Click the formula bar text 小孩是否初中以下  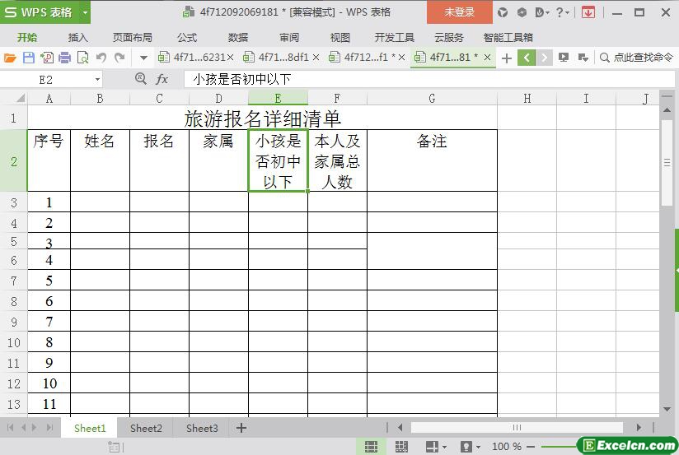coord(242,79)
